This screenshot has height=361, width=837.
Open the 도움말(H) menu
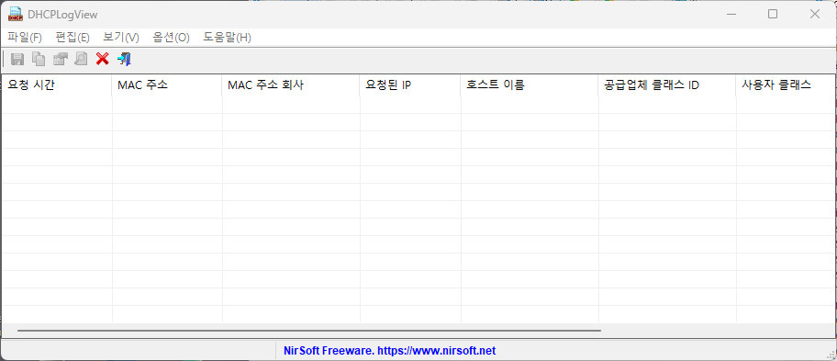[227, 38]
